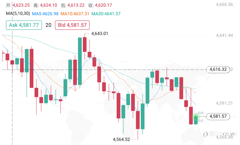
Task: Click the 4,666.56 price axis label
Action: pyautogui.click(x=224, y=4)
